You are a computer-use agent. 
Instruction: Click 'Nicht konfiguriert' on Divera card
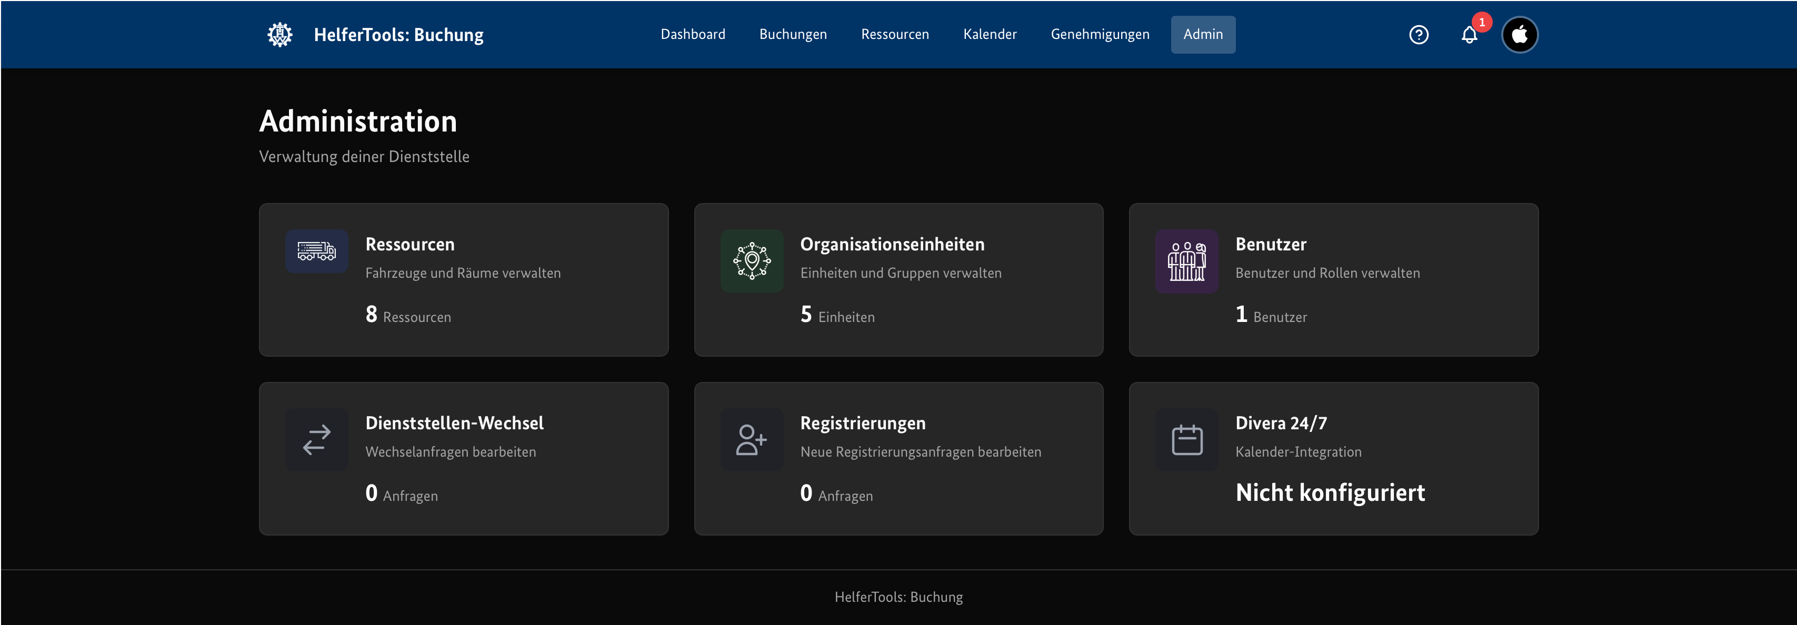click(x=1330, y=492)
